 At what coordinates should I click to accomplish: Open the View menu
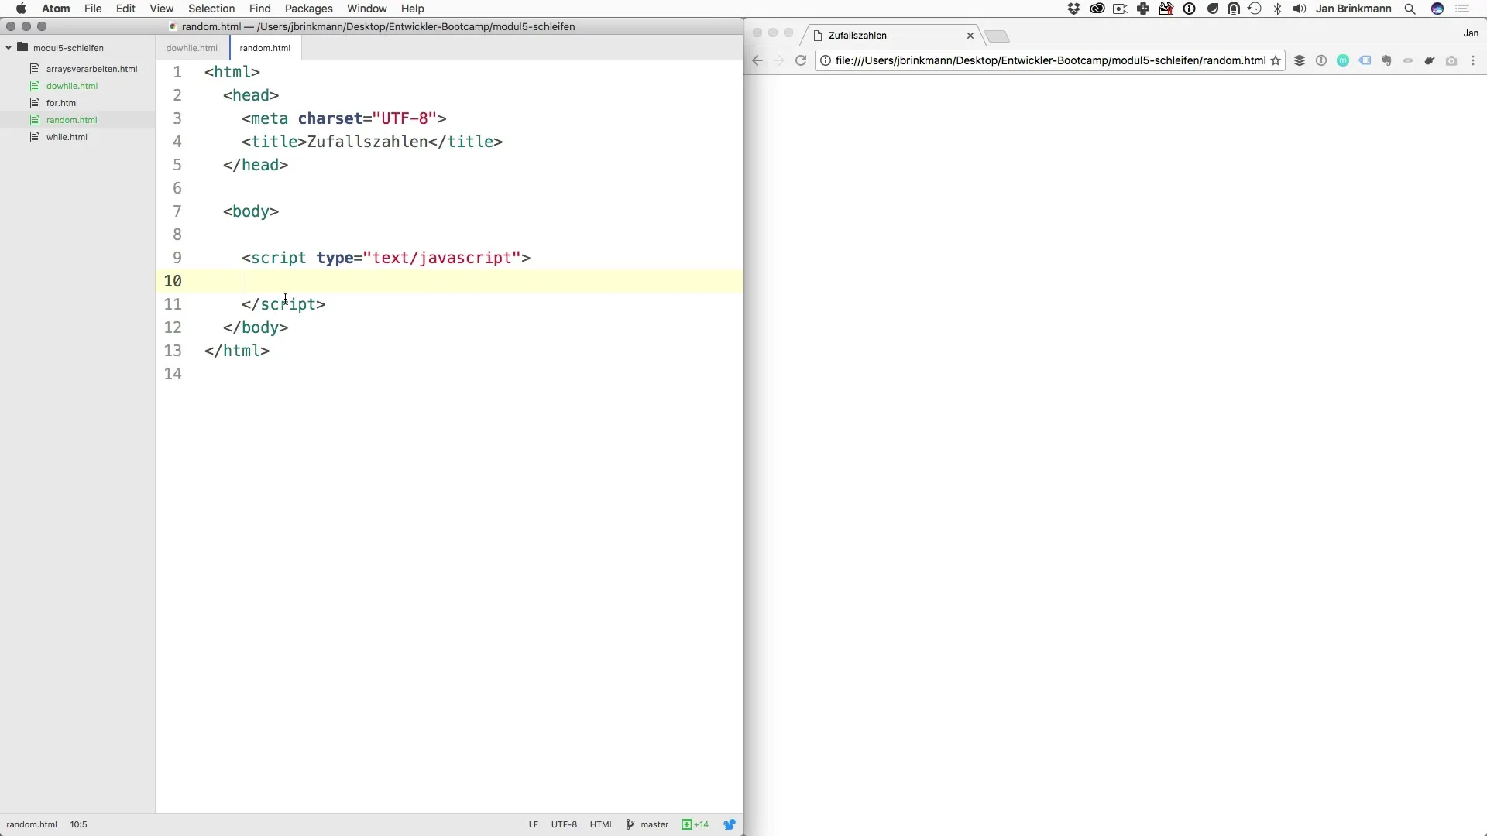coord(161,9)
